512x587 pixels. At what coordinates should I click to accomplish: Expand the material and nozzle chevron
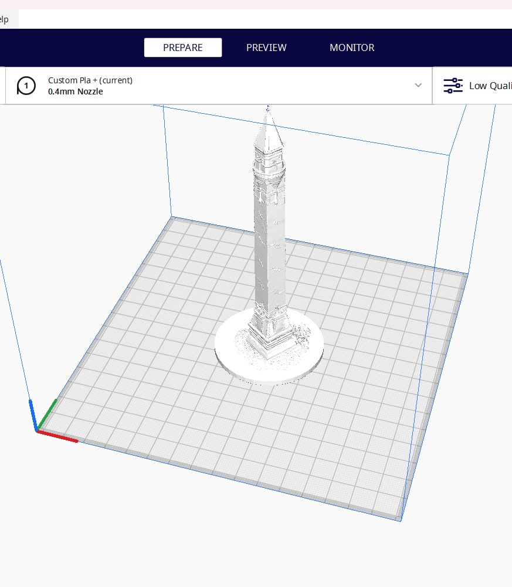[418, 86]
